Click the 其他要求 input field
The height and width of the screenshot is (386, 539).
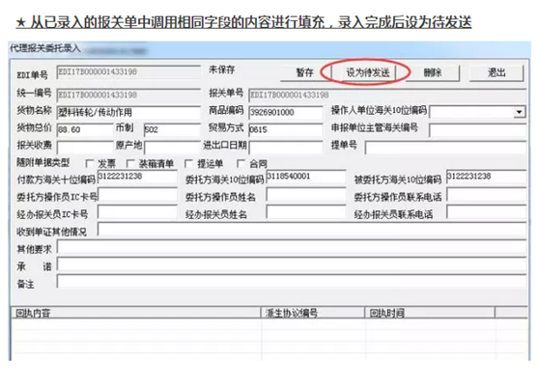click(x=292, y=247)
